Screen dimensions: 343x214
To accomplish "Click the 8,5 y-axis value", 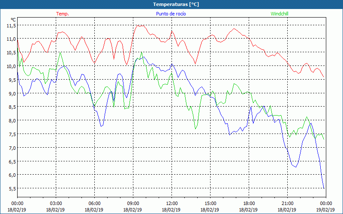I will (12, 107).
